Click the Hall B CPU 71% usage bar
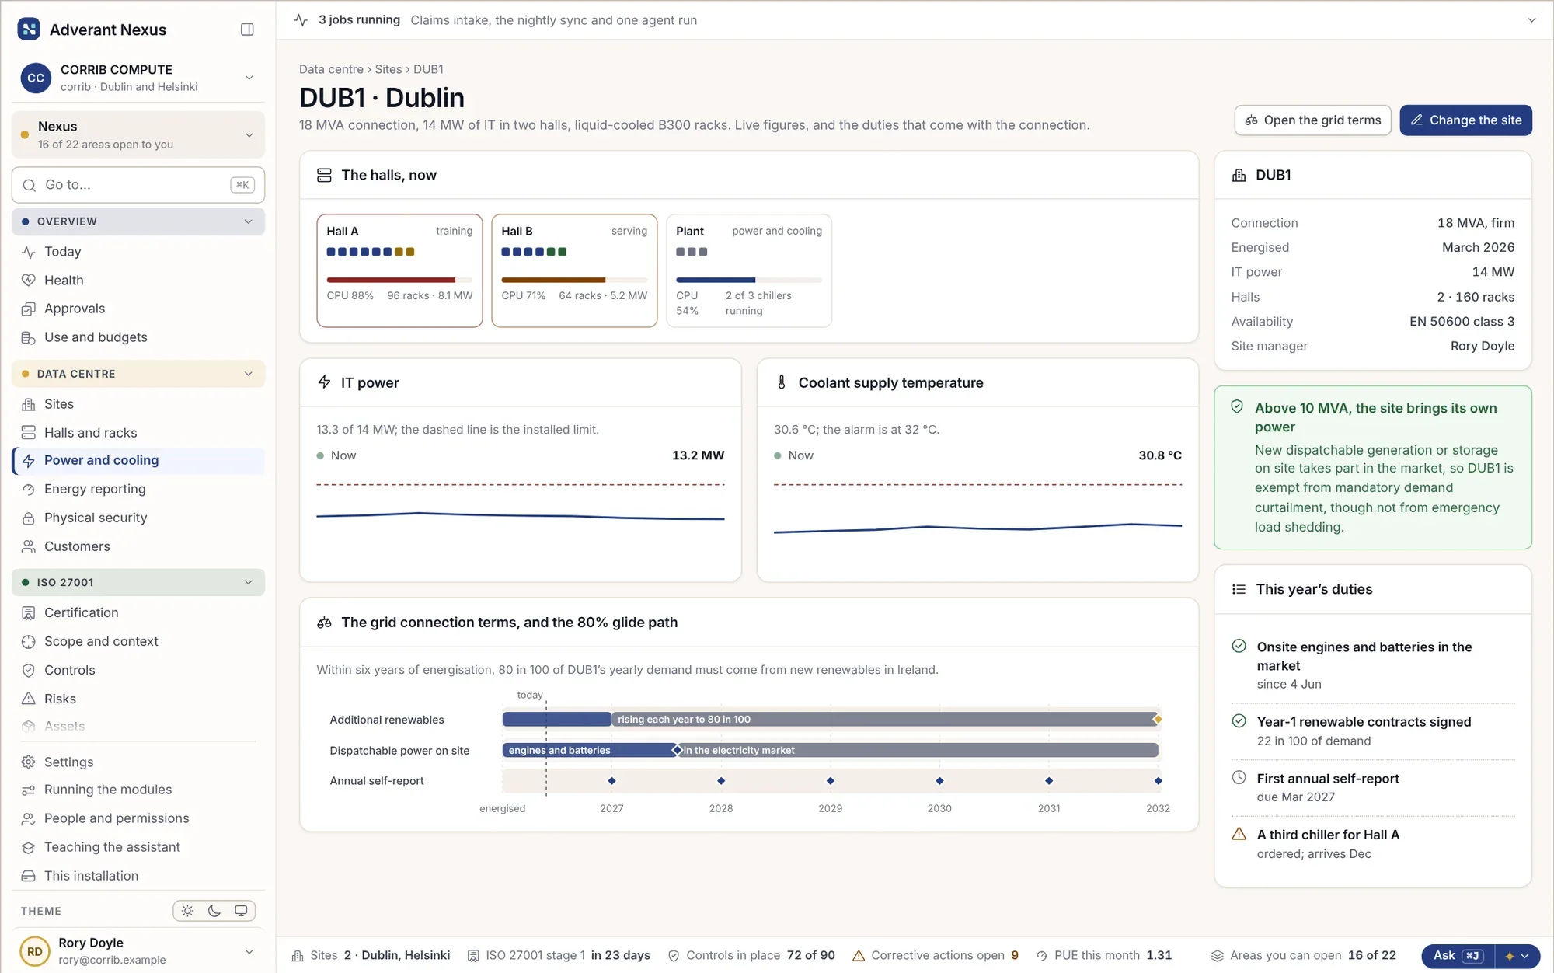1554x973 pixels. point(574,280)
